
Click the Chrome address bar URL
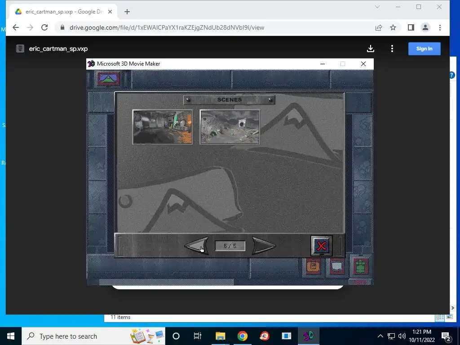(167, 27)
